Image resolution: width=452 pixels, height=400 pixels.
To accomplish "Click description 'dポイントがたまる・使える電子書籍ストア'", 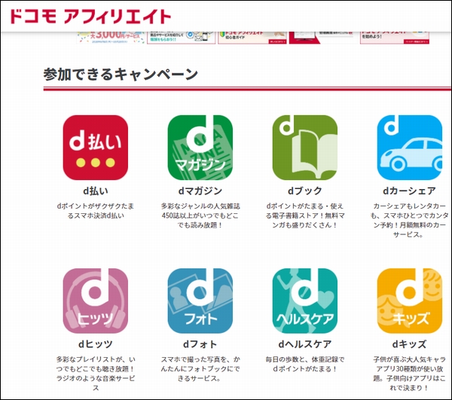I will click(304, 215).
